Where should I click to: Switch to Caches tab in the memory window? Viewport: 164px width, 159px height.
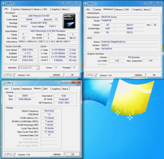pyautogui.click(x=16, y=89)
